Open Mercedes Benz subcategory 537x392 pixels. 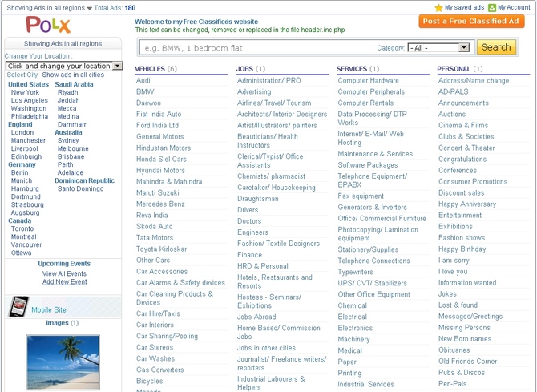pyautogui.click(x=160, y=204)
